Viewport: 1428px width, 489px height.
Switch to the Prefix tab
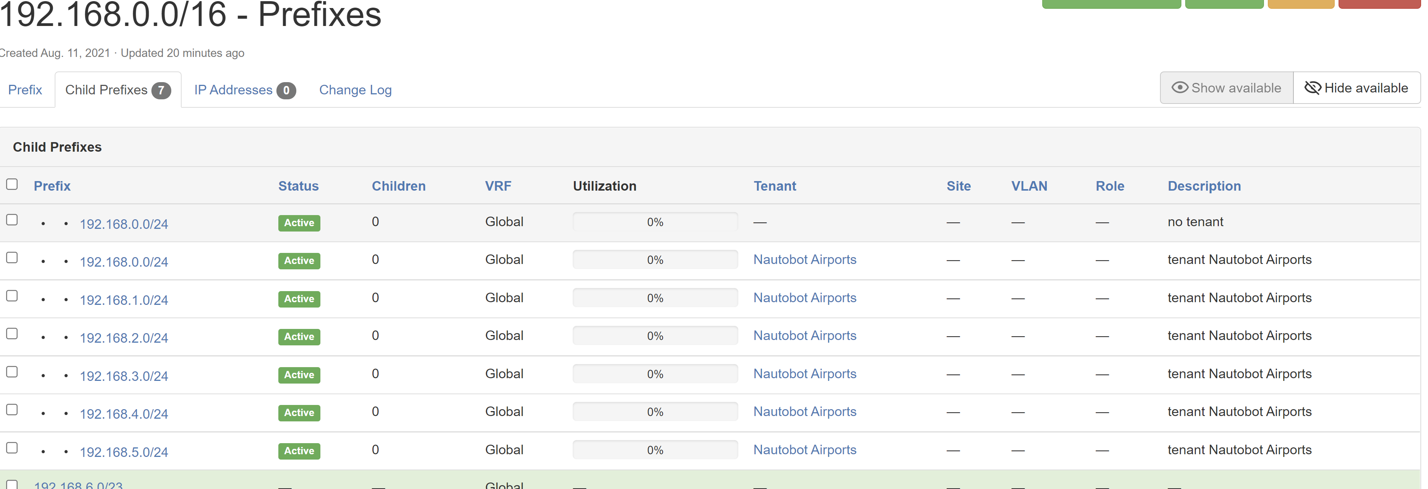(x=25, y=90)
